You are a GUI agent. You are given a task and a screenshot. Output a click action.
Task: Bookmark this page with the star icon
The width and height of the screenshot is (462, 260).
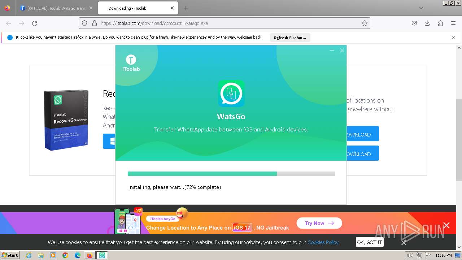click(365, 23)
